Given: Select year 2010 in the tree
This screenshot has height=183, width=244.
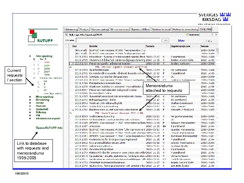Looking at the screenshot, I should [x=47, y=62].
